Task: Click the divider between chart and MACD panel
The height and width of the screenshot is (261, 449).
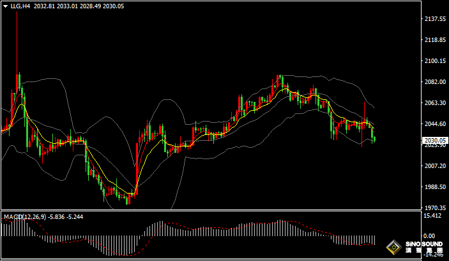Action: [211, 211]
